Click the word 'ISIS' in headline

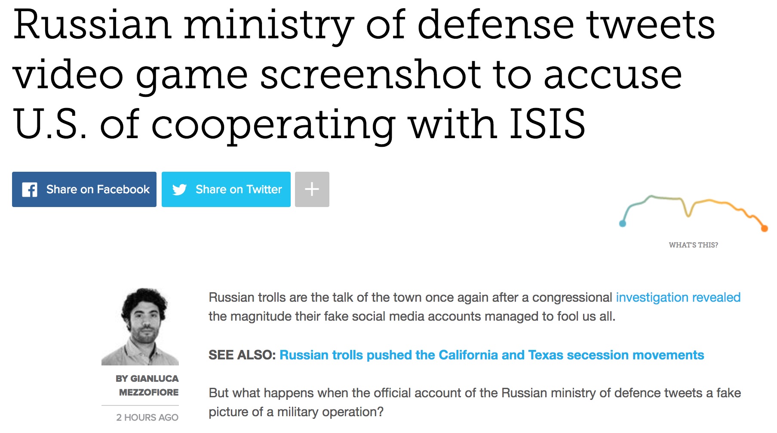[x=547, y=124]
